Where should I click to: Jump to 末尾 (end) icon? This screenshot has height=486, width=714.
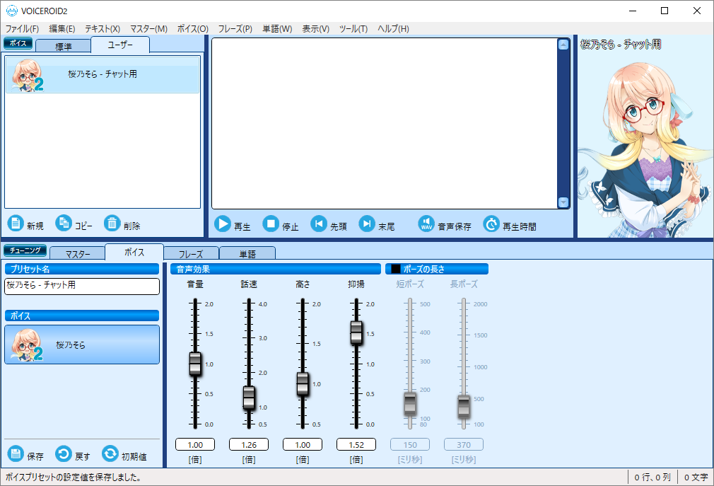367,224
